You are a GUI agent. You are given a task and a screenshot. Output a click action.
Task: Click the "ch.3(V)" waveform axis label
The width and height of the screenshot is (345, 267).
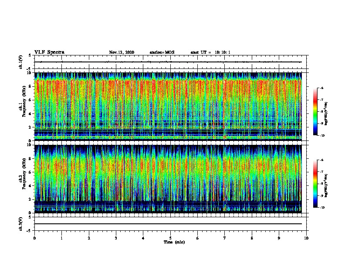[21, 224]
